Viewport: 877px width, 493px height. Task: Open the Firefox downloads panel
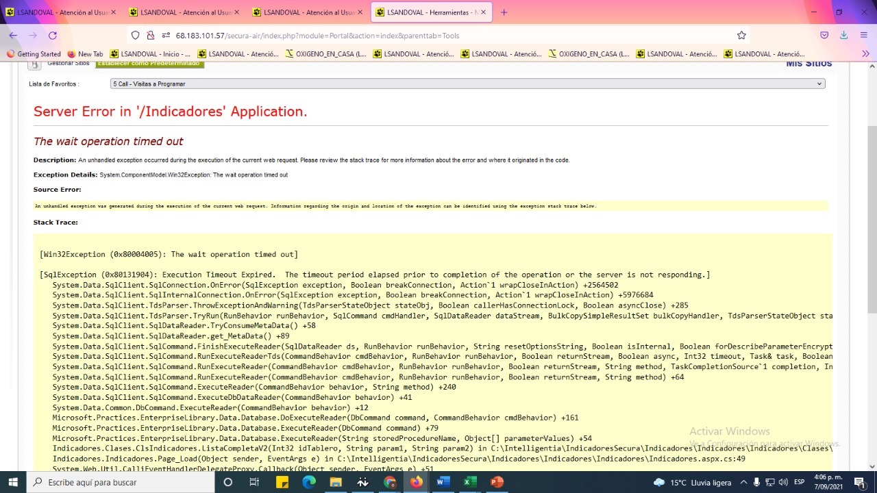pyautogui.click(x=843, y=36)
